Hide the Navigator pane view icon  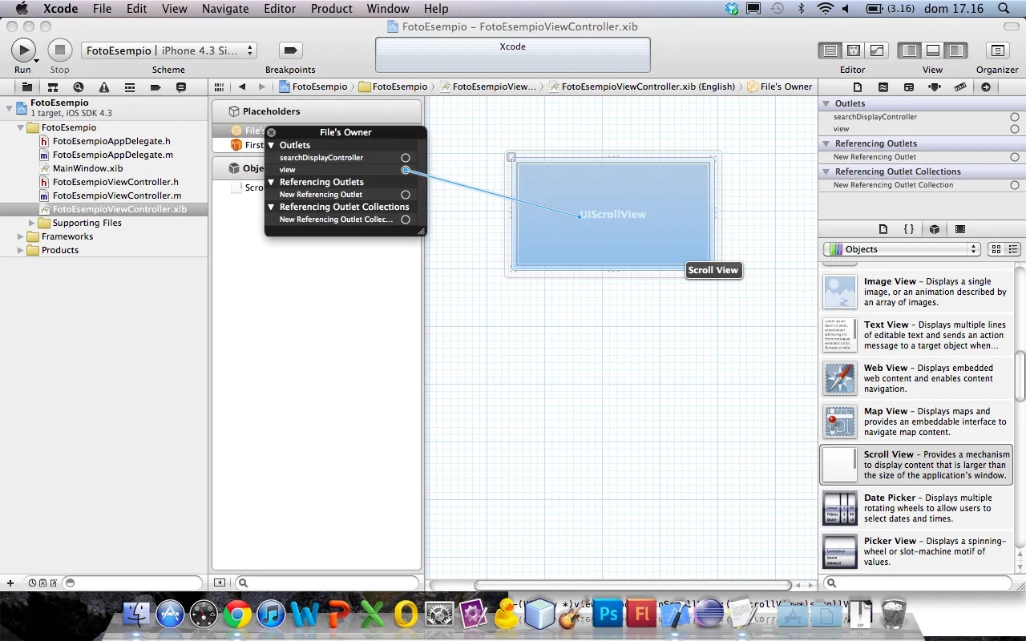click(x=910, y=50)
